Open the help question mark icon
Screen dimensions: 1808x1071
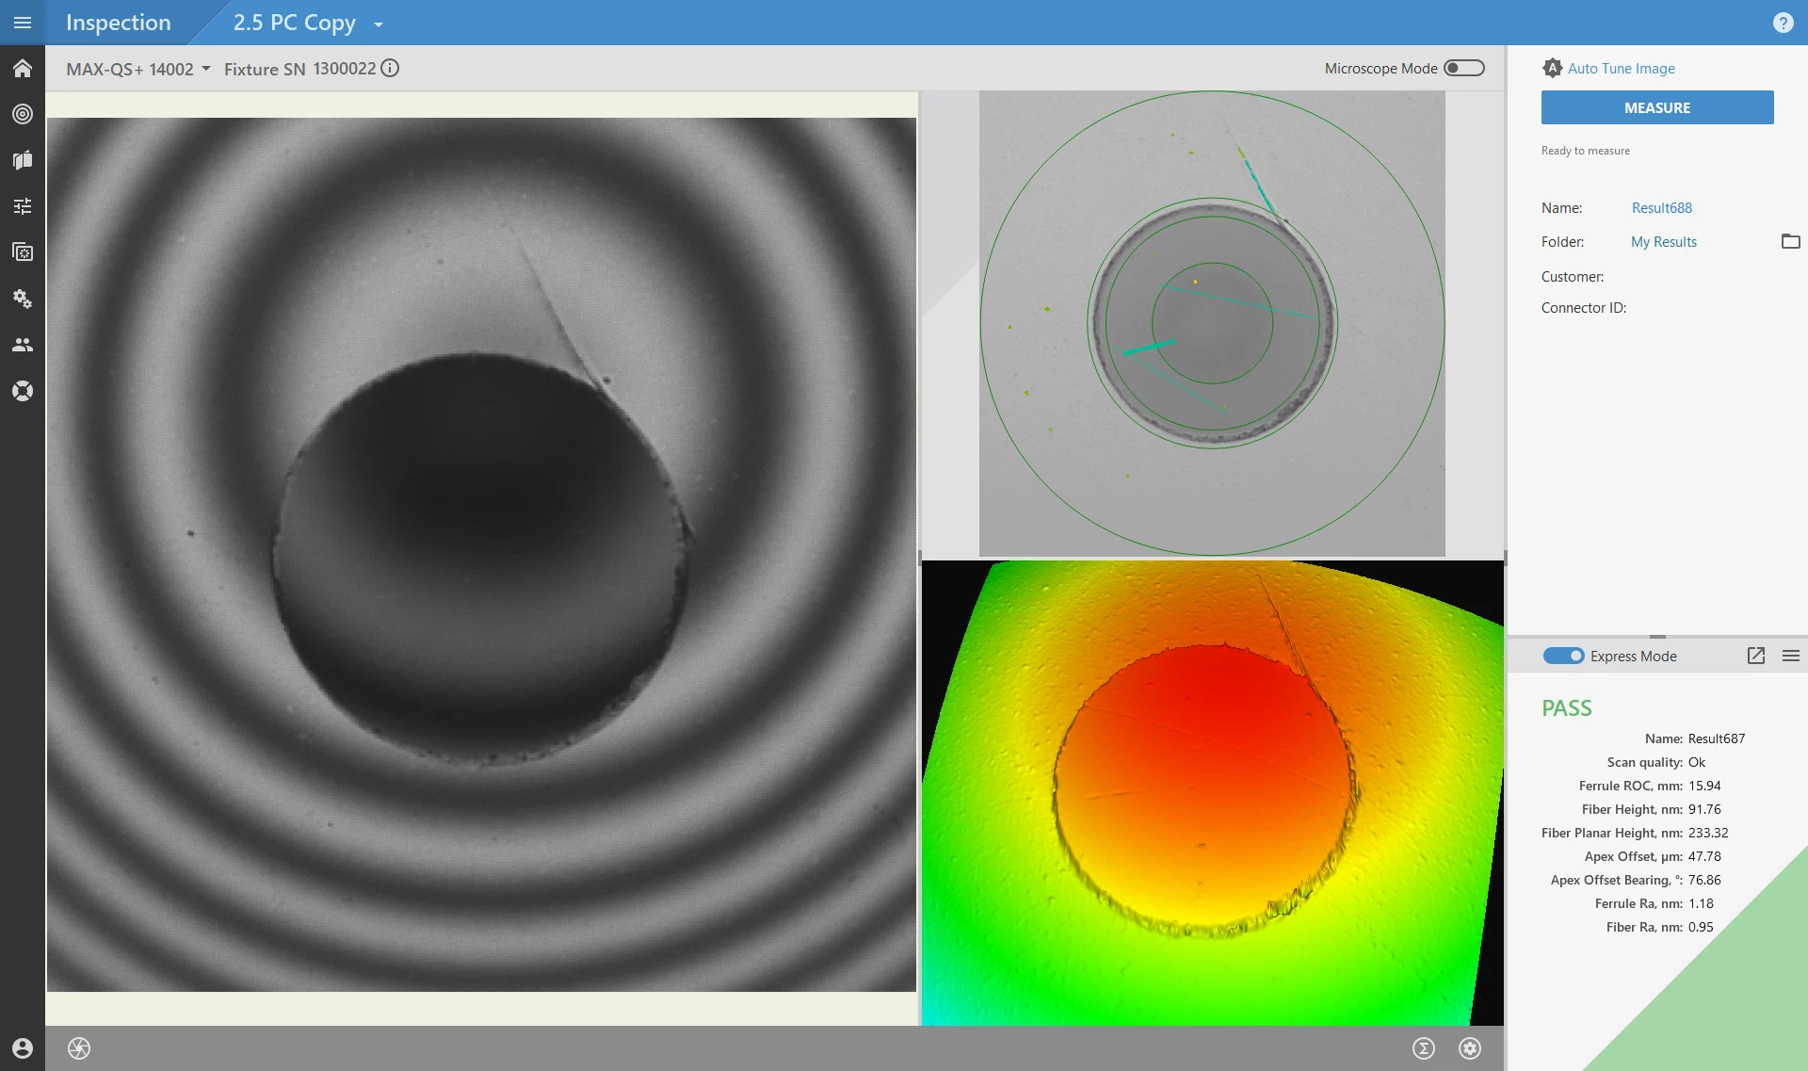[x=1784, y=23]
